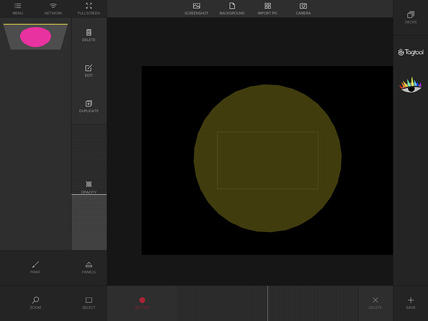Click the Import Pic icon

pos(267,8)
